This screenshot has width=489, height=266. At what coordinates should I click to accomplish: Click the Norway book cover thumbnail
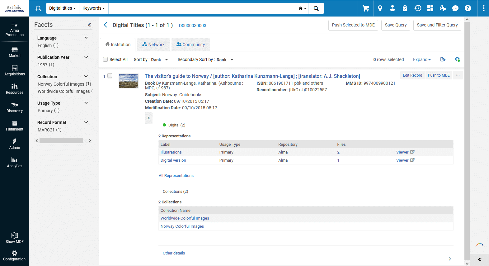129,81
